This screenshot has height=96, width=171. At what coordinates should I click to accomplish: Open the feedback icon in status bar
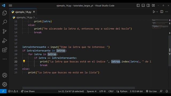coord(161,91)
